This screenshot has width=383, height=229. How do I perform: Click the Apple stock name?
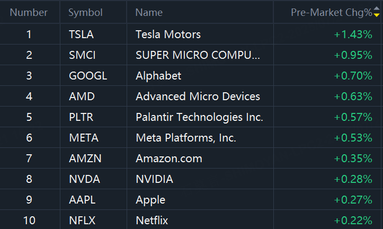click(x=150, y=200)
